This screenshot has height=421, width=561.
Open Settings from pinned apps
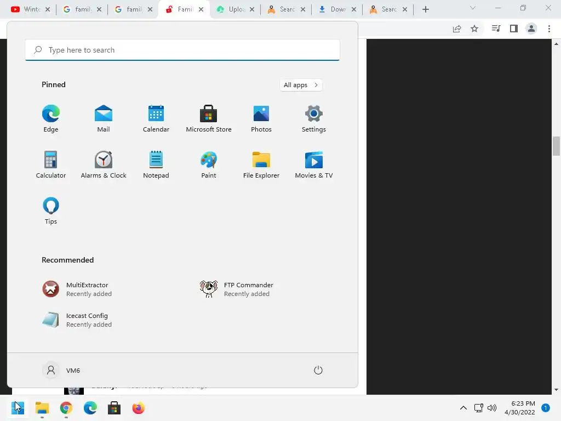314,118
